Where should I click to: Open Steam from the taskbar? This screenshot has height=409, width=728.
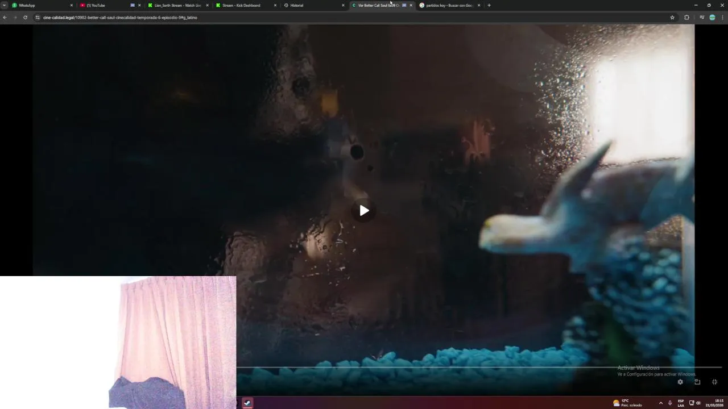[247, 403]
